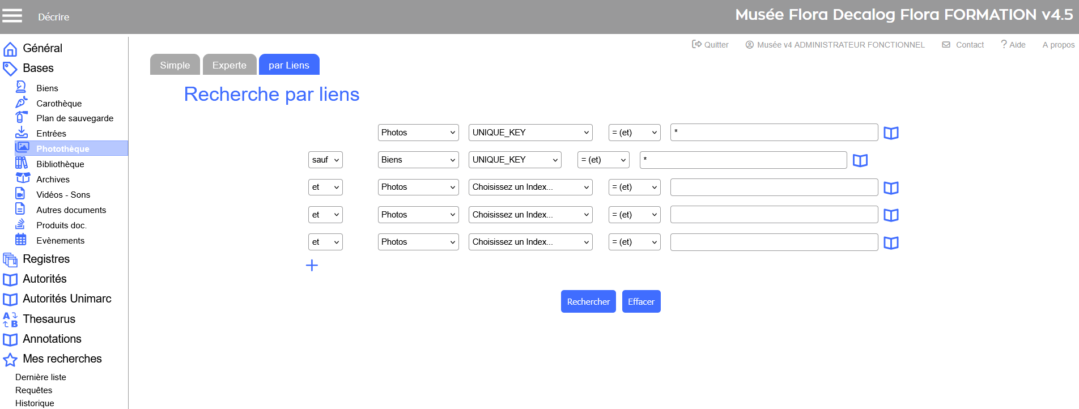Click the Plan de sauvegarde icon

click(21, 117)
